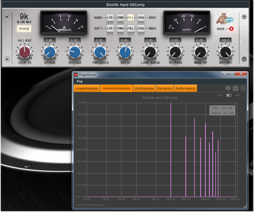Image resolution: width=254 pixels, height=212 pixels.
Task: Click the black LOOK AHEAD knob
Action: coord(150,52)
